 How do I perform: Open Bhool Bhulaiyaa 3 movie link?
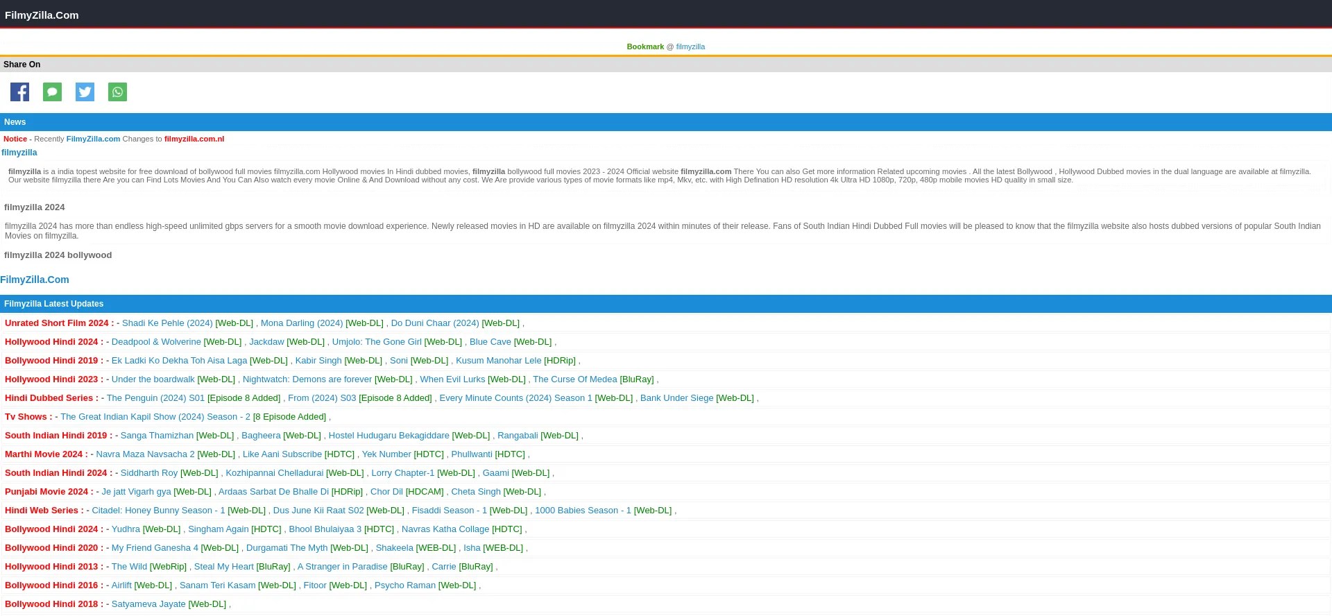[325, 529]
